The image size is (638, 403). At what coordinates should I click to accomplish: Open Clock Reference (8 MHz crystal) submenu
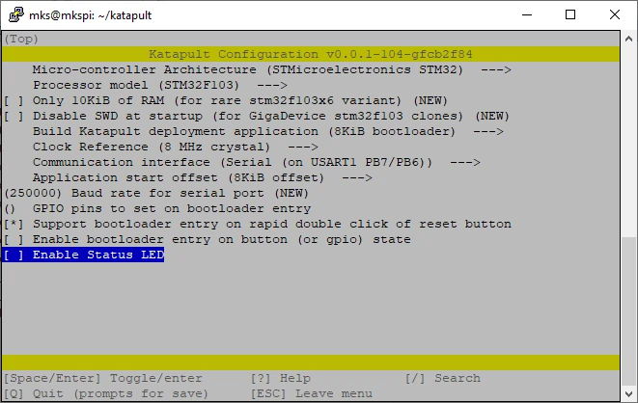pos(176,148)
